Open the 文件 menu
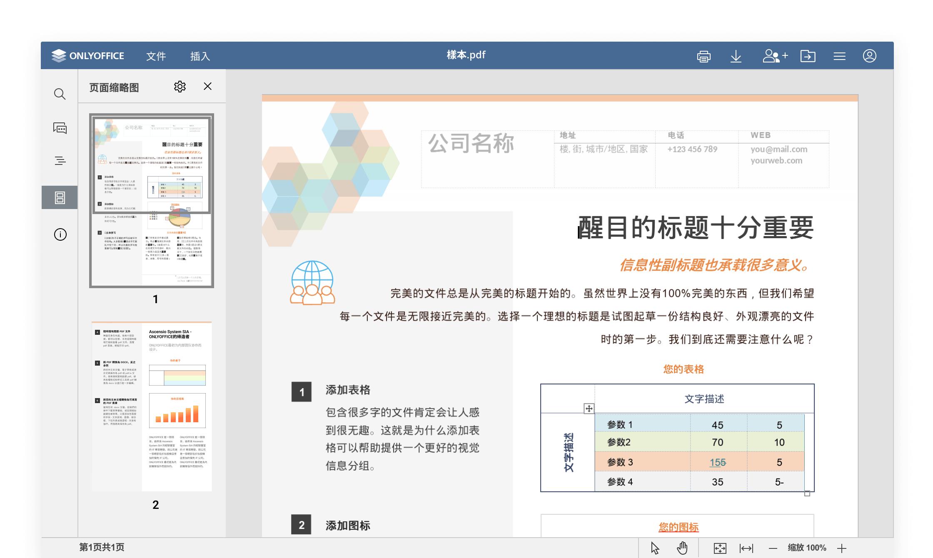Viewport: 933px width, 558px height. [x=156, y=55]
